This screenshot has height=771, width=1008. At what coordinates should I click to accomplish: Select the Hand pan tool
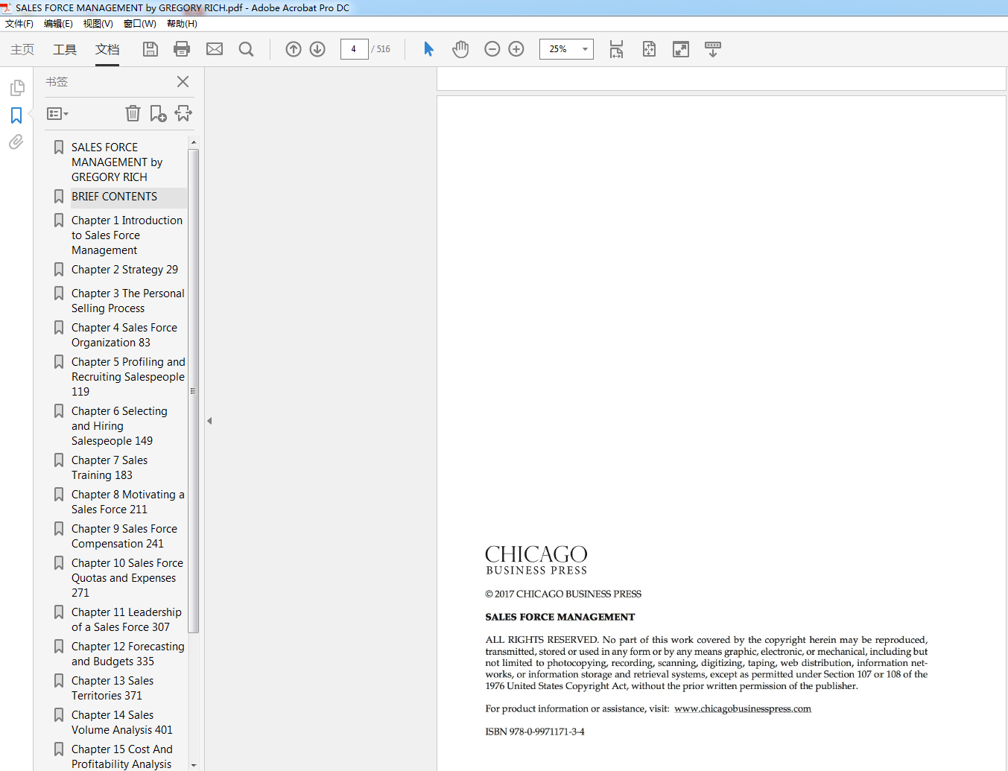[460, 49]
